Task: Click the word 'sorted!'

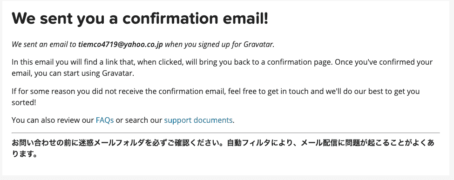Action: point(24,102)
